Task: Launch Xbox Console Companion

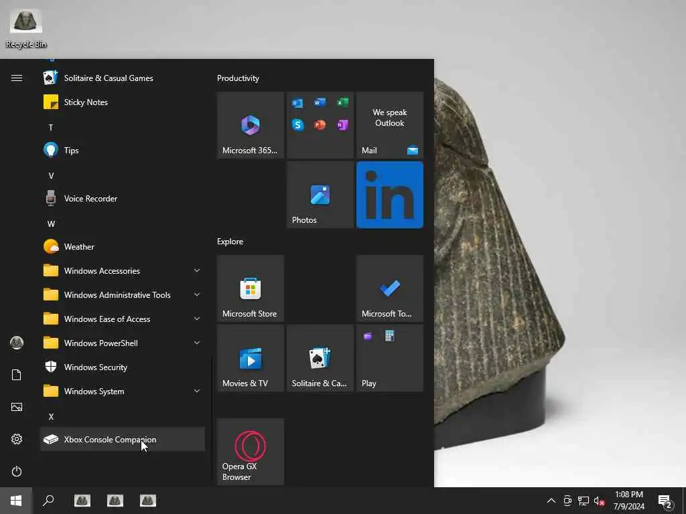Action: (x=123, y=439)
